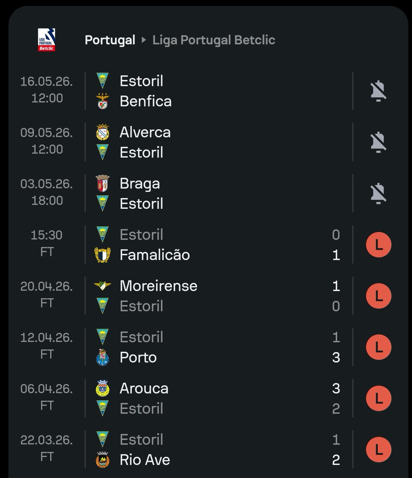Image resolution: width=412 pixels, height=478 pixels.
Task: Click the loss badge for Estoril vs Famalicão
Action: [378, 245]
